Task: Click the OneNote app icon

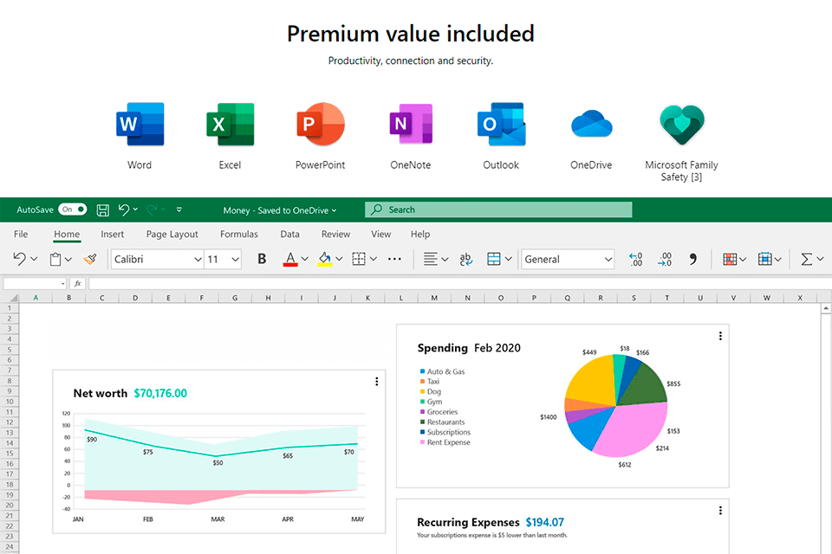Action: pyautogui.click(x=411, y=124)
